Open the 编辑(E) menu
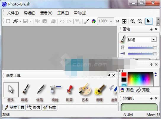161x119 pixels. click(x=30, y=13)
